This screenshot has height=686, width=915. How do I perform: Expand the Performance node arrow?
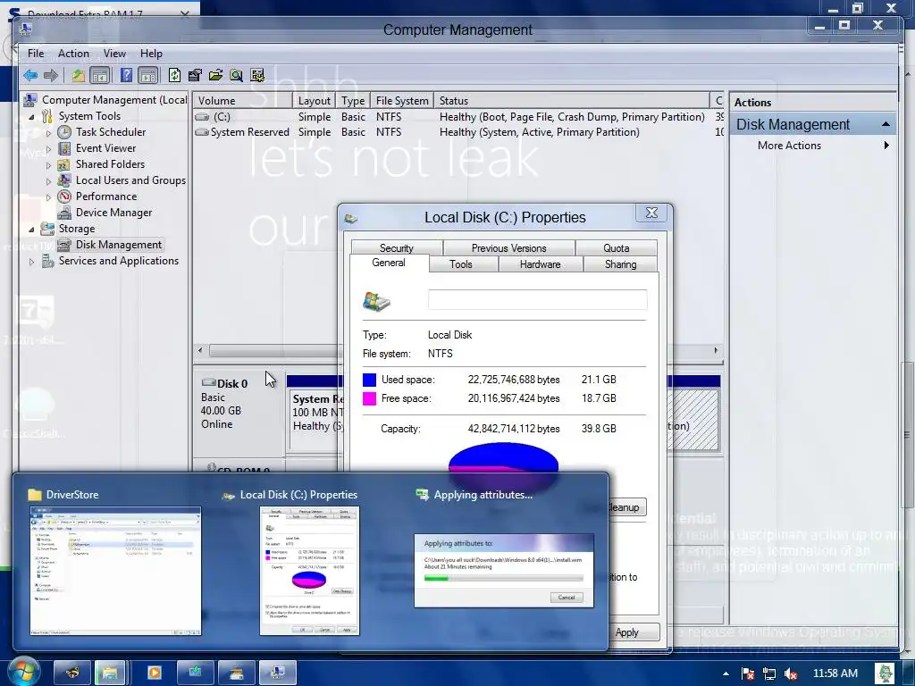pyautogui.click(x=48, y=197)
